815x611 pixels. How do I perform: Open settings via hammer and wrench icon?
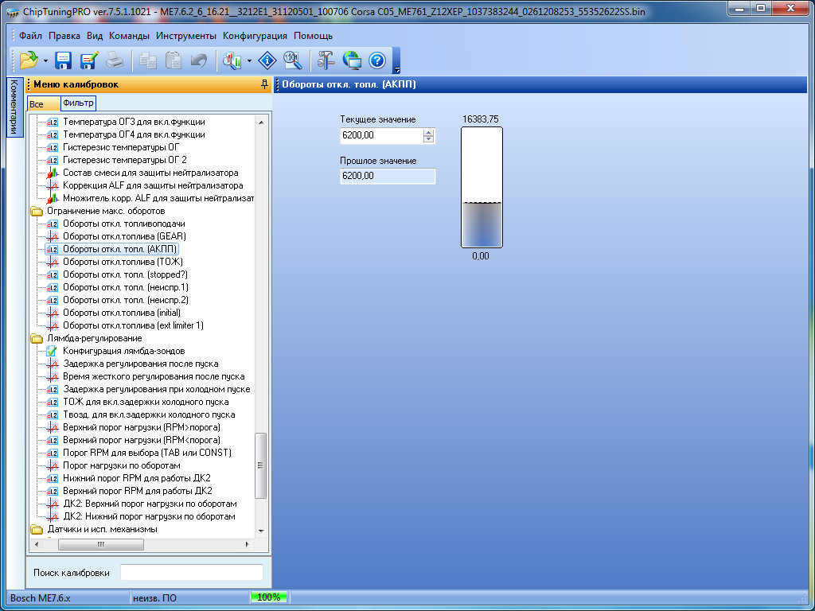[326, 60]
